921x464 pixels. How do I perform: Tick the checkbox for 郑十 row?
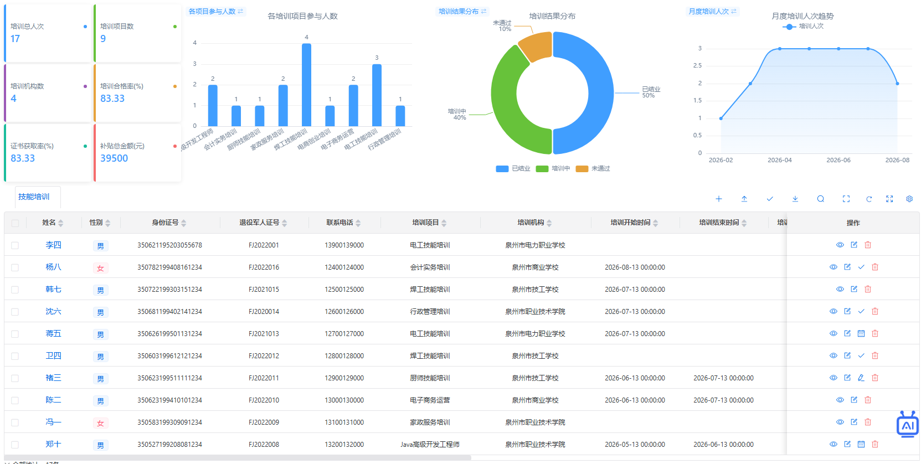click(x=15, y=445)
